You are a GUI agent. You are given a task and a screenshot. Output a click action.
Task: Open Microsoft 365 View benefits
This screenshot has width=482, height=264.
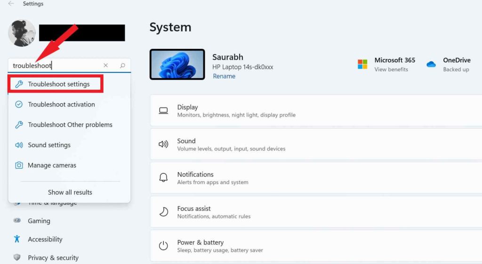tap(391, 70)
